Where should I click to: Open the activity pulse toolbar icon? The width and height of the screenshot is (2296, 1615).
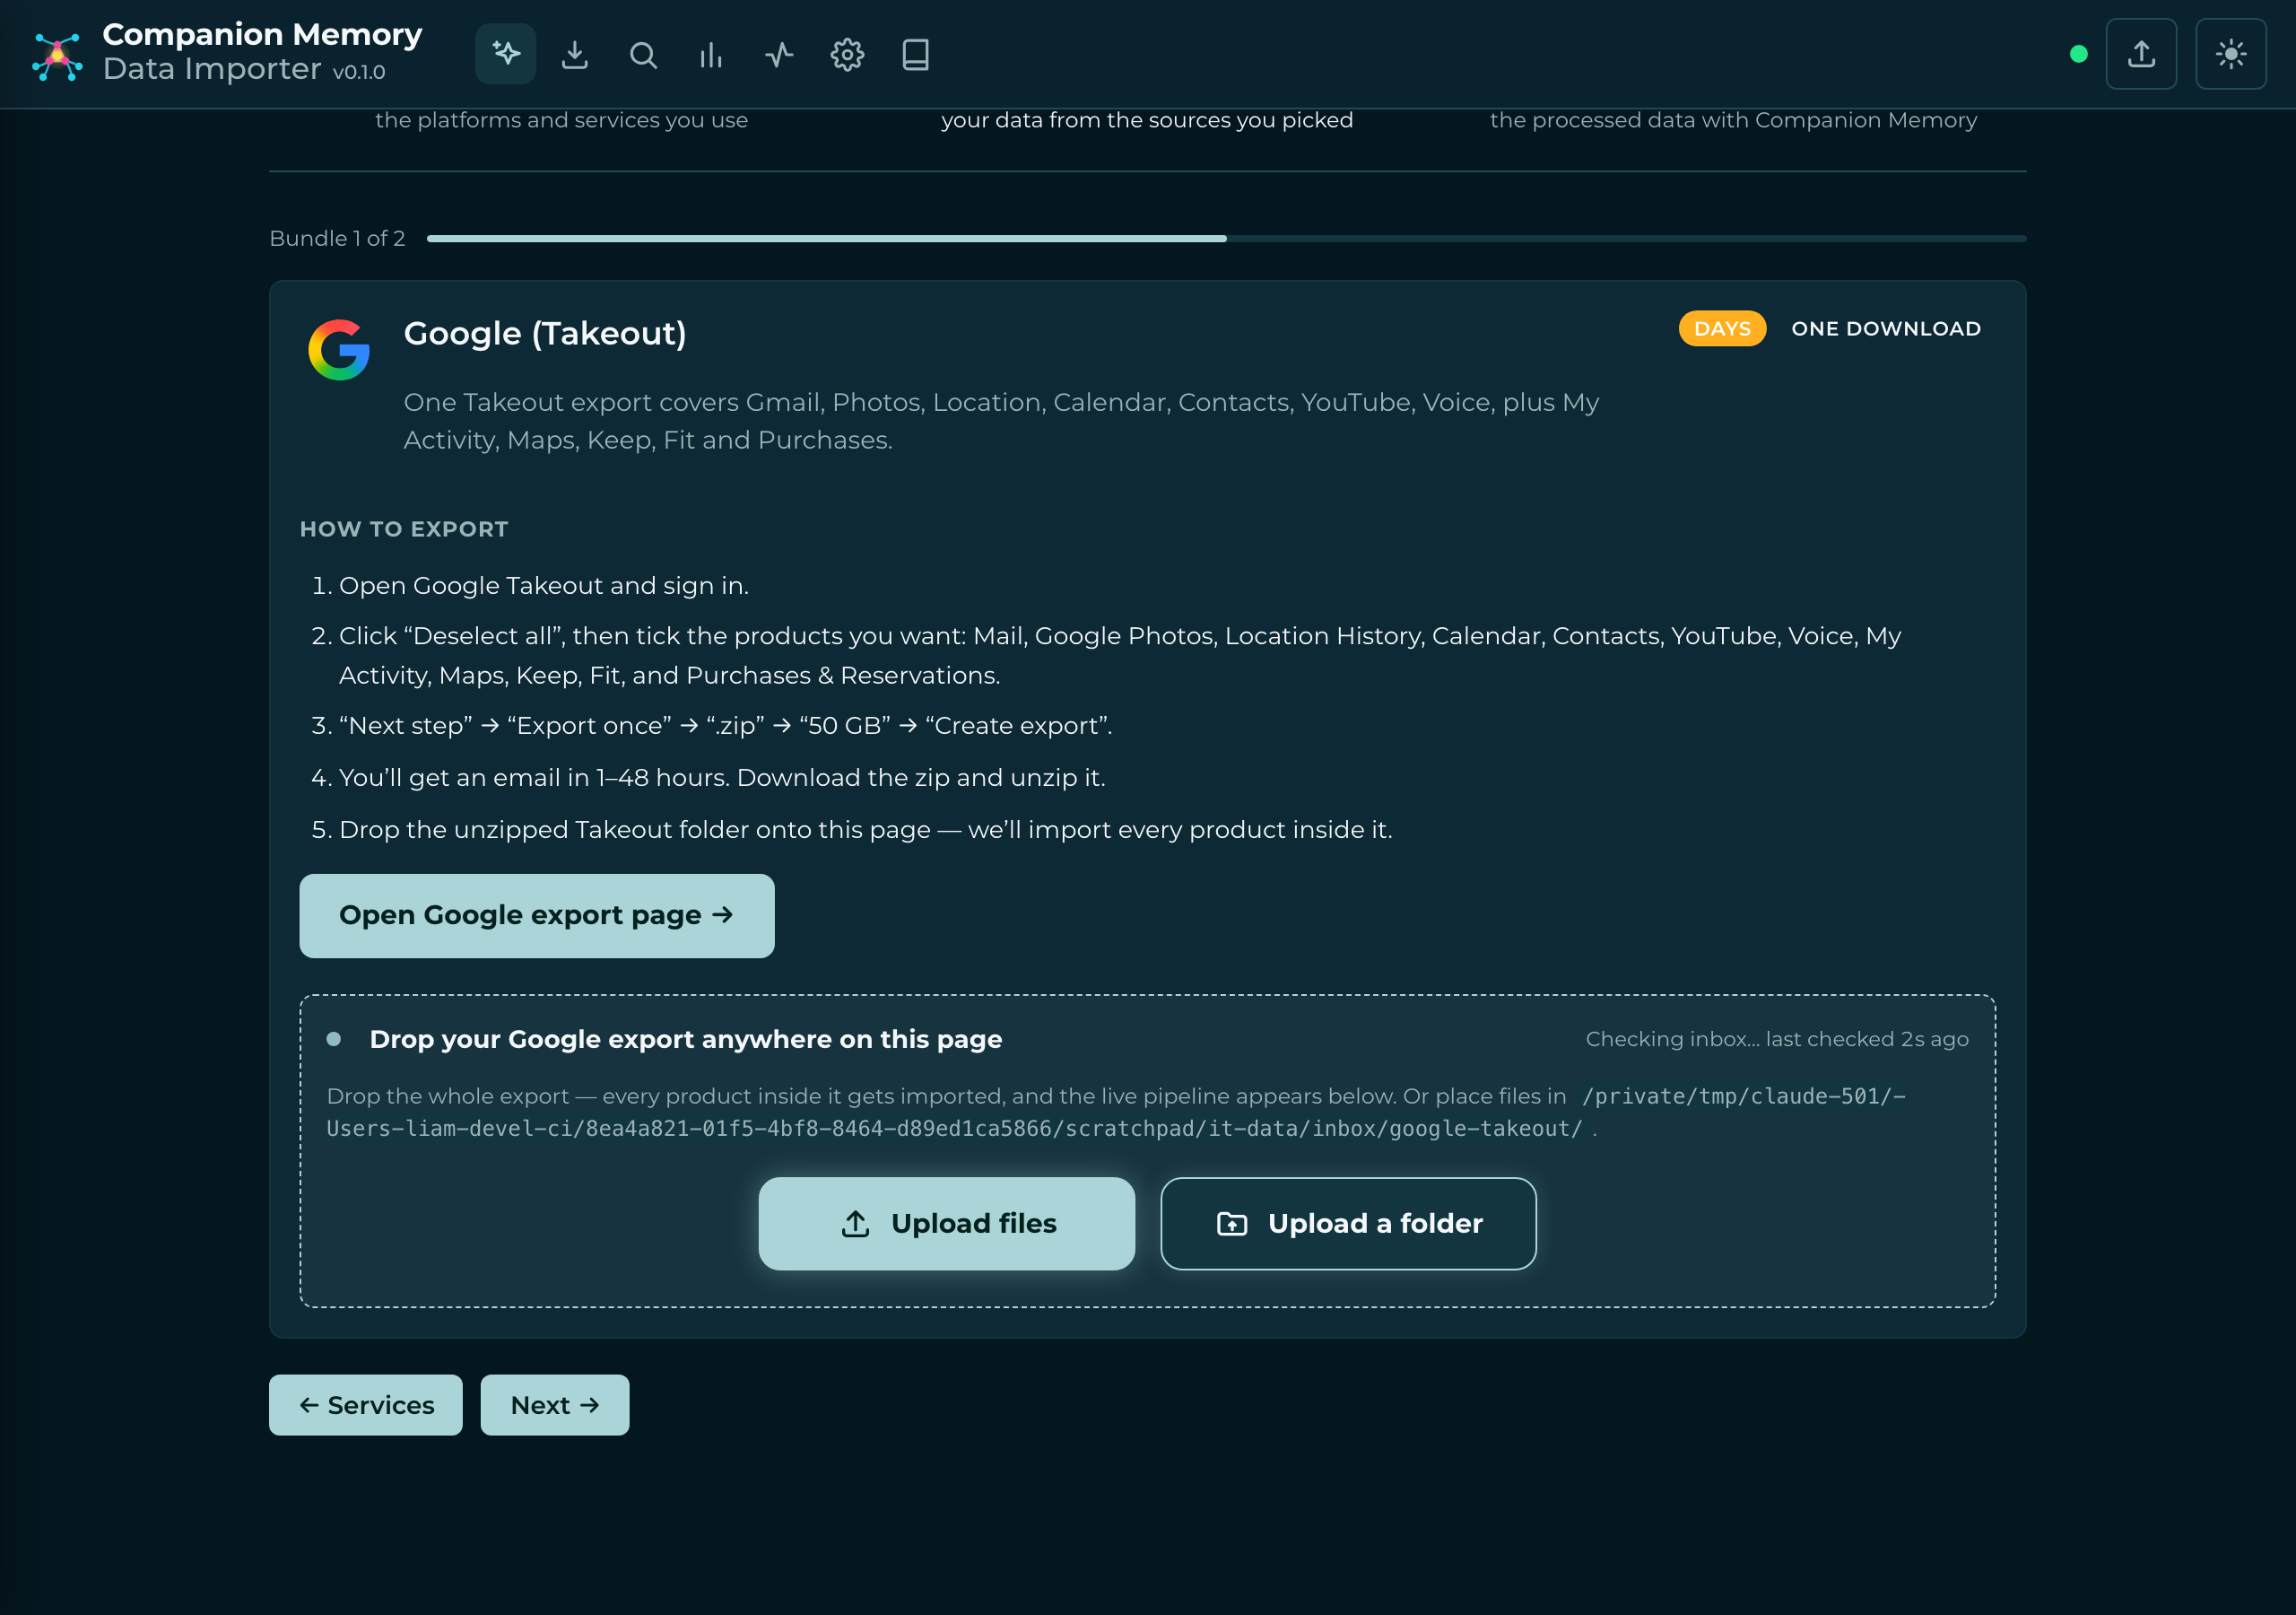click(x=779, y=54)
